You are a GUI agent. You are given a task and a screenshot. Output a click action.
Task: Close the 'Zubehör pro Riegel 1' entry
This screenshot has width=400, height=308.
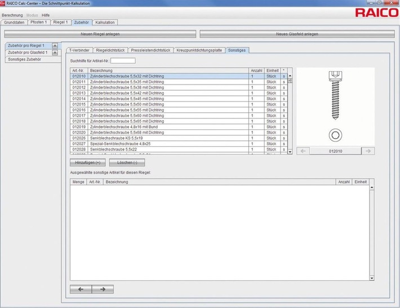pyautogui.click(x=55, y=45)
